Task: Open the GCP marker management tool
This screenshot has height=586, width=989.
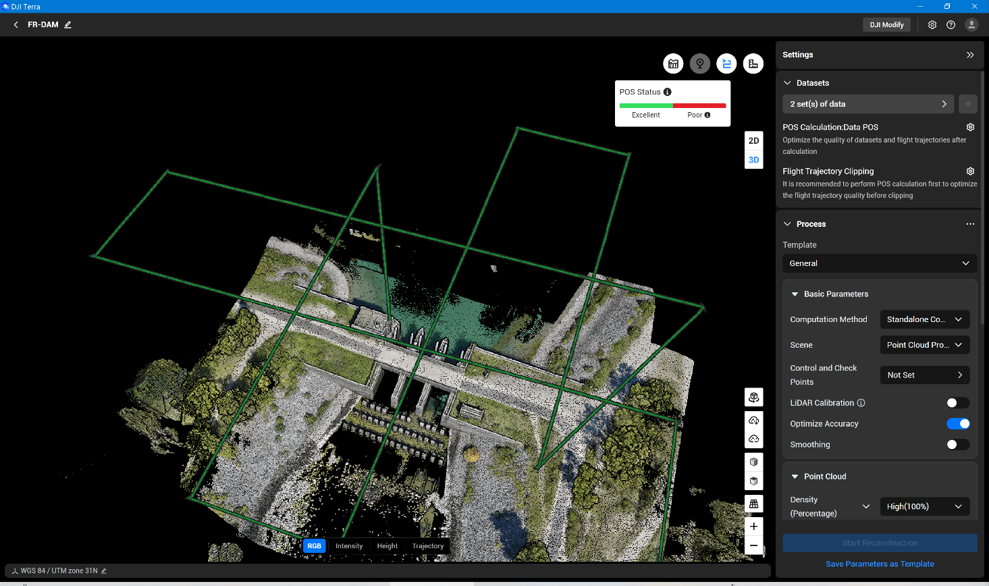Action: click(x=700, y=63)
